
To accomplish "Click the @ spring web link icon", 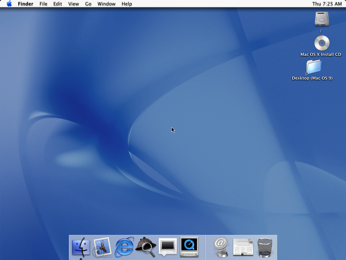I will tap(221, 247).
